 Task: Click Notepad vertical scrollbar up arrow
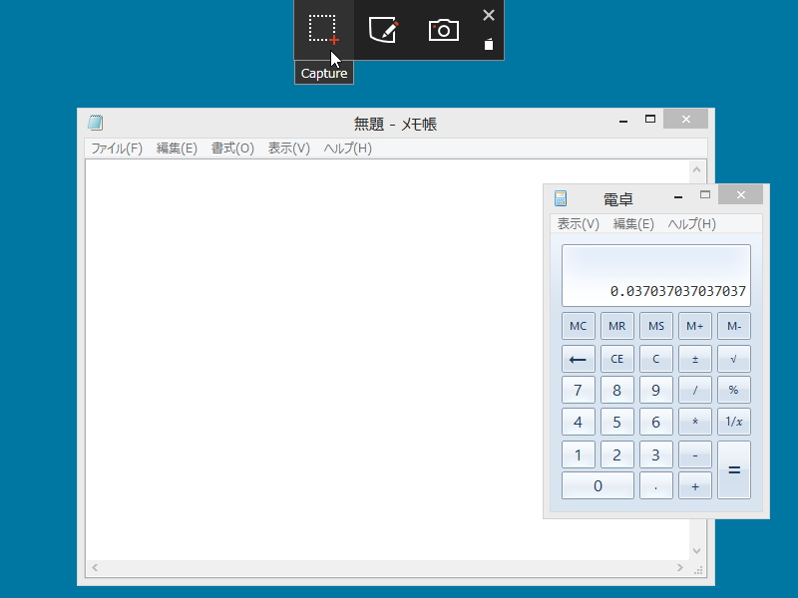tap(696, 169)
